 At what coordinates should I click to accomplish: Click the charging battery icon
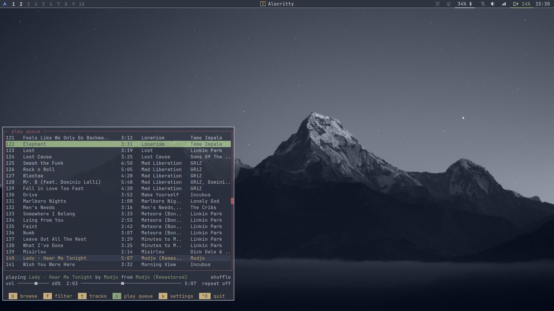coord(516,4)
